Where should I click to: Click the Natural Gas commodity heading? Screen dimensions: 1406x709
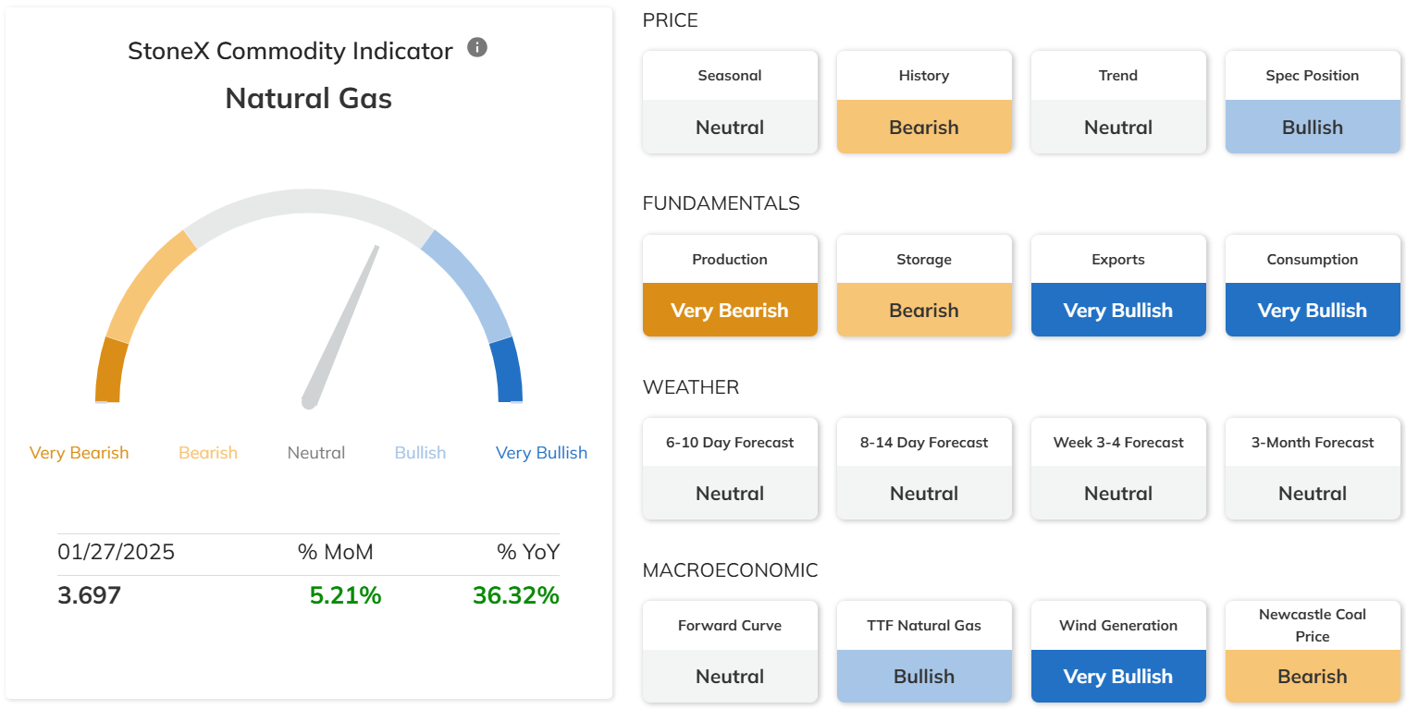click(309, 98)
